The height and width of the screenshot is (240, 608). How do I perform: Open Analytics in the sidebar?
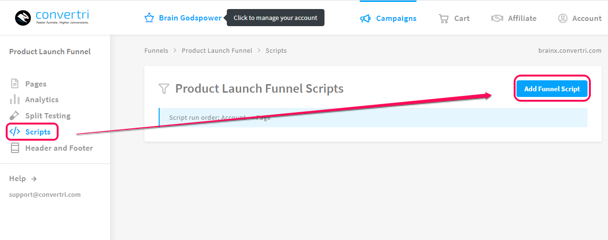click(42, 99)
